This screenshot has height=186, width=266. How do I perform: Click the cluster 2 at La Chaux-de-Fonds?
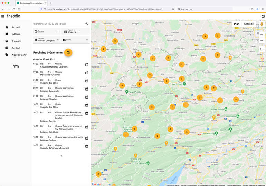[x=98, y=174]
